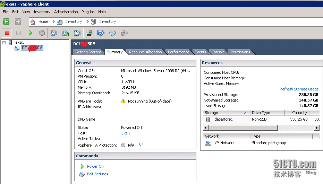Click the Type column header
Screen dimensions: 323x184
(x=281, y=136)
